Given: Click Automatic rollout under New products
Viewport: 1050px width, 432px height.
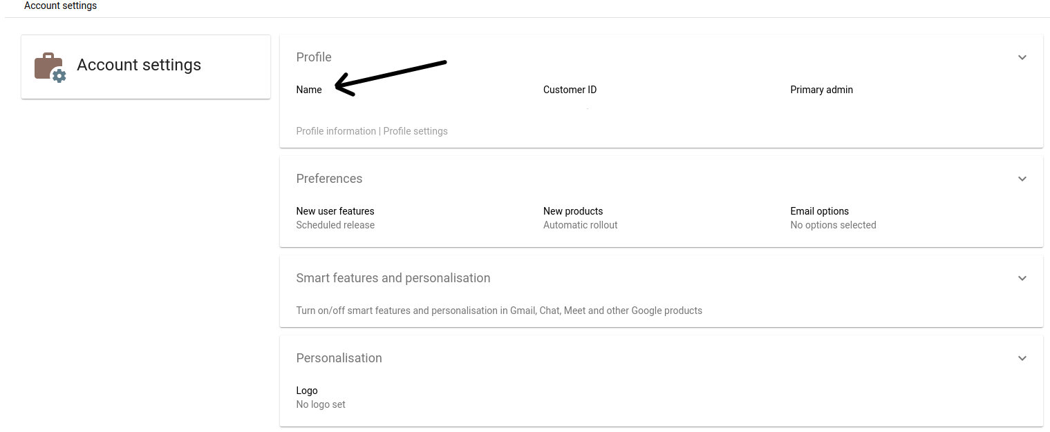Looking at the screenshot, I should point(580,224).
